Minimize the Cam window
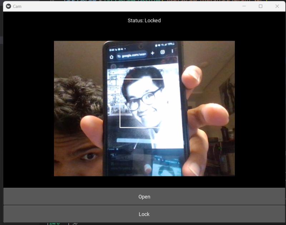This screenshot has height=225, width=286. (x=244, y=6)
